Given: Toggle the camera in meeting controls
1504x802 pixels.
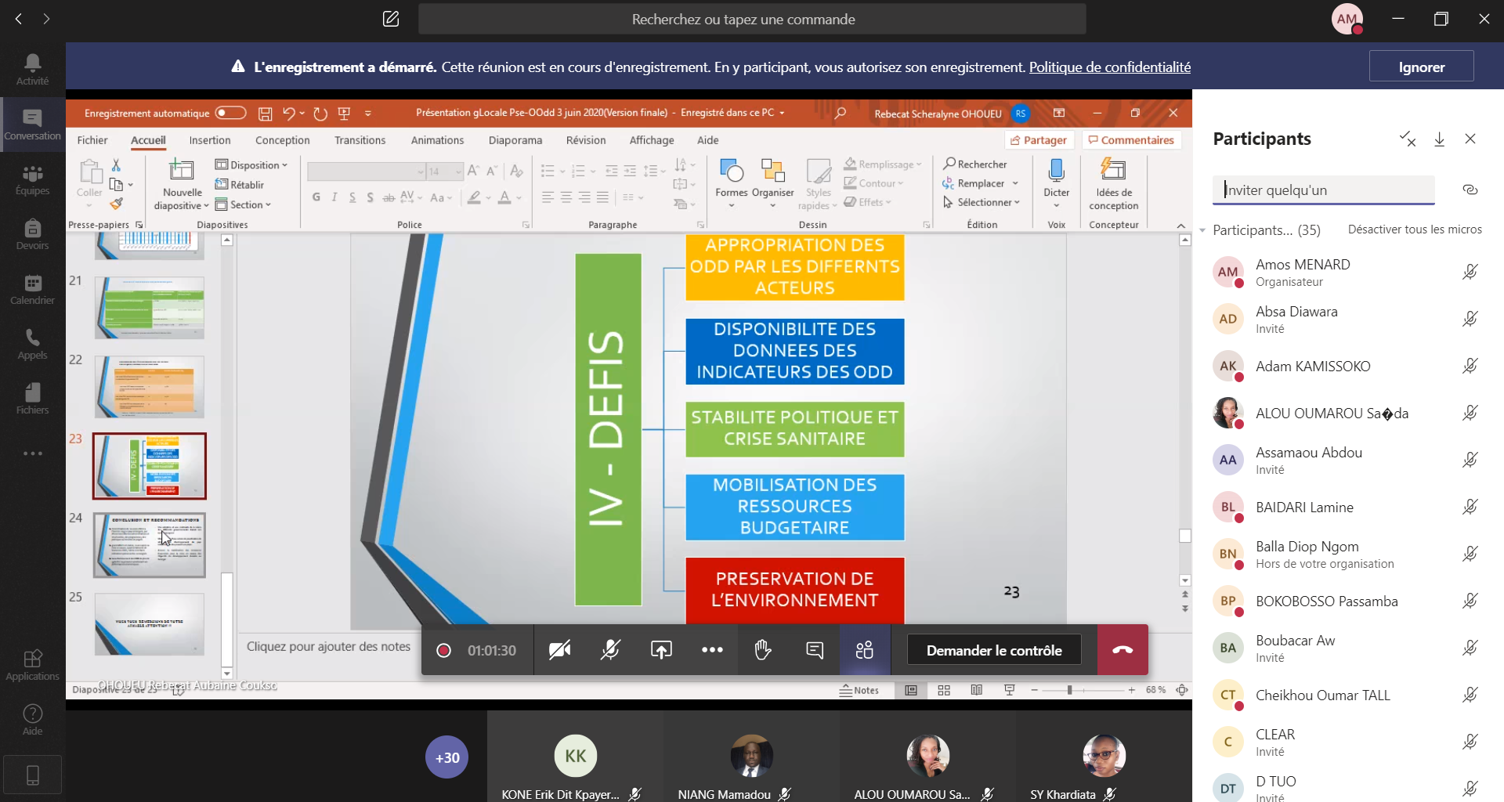Looking at the screenshot, I should 559,650.
